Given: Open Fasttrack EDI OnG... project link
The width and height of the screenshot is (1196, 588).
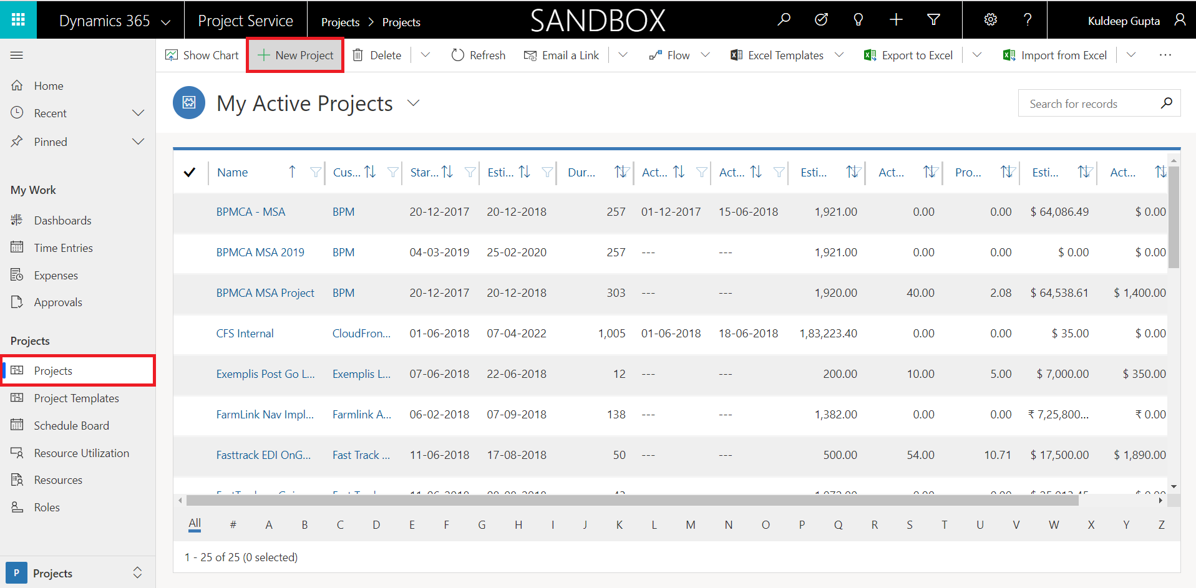Looking at the screenshot, I should tap(263, 455).
